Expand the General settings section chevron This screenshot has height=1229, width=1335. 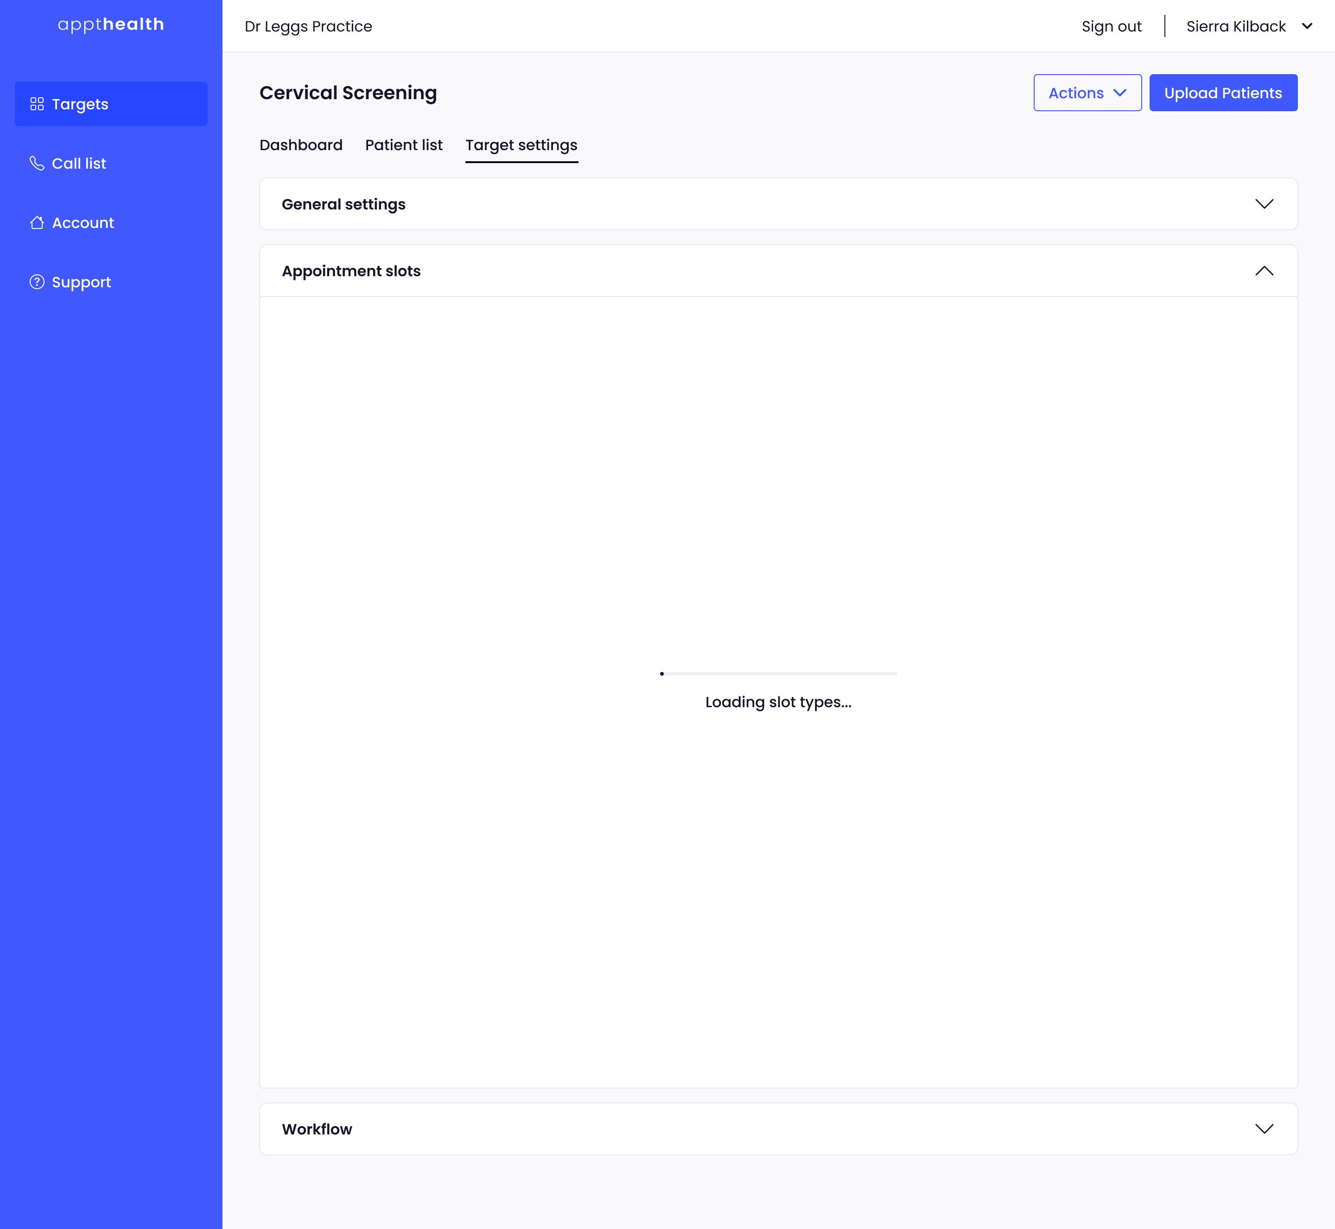click(1264, 204)
